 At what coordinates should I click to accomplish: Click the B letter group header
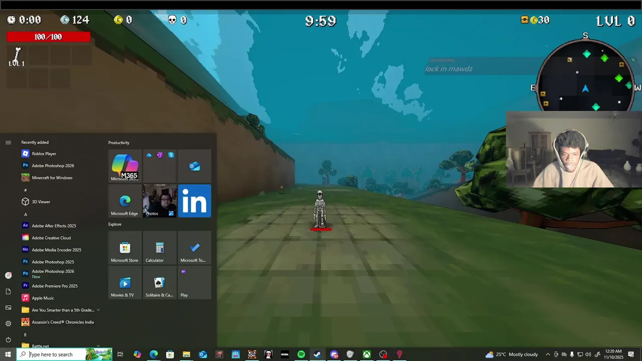tap(26, 334)
